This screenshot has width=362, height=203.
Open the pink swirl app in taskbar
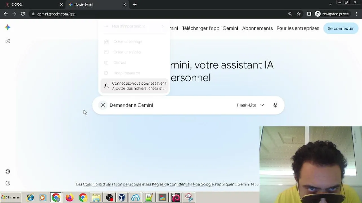pyautogui.click(x=175, y=197)
